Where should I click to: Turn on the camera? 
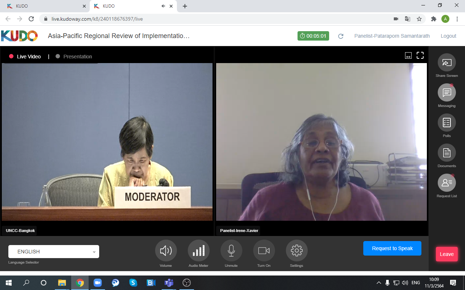point(264,250)
